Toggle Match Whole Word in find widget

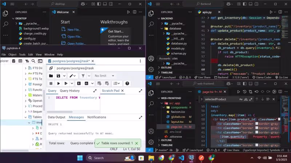[x=246, y=99]
